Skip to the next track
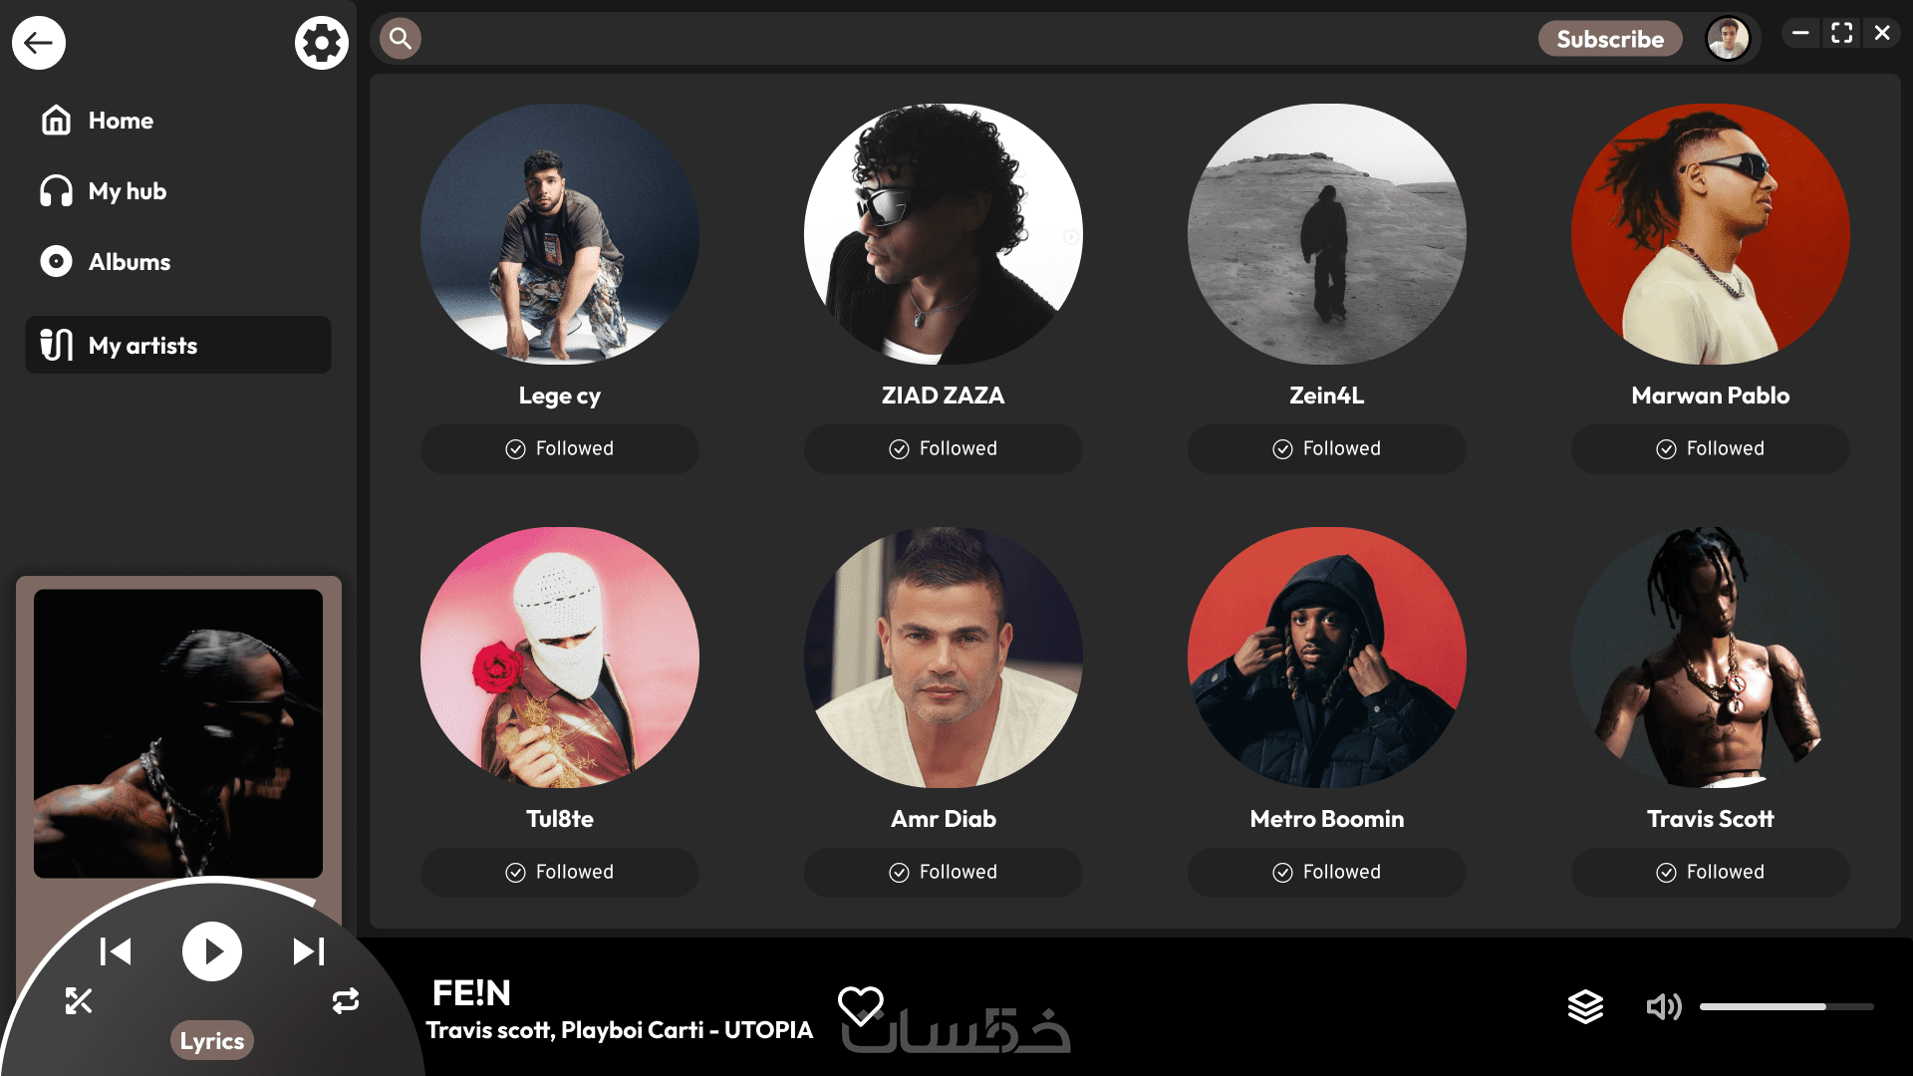The image size is (1913, 1076). pos(309,951)
